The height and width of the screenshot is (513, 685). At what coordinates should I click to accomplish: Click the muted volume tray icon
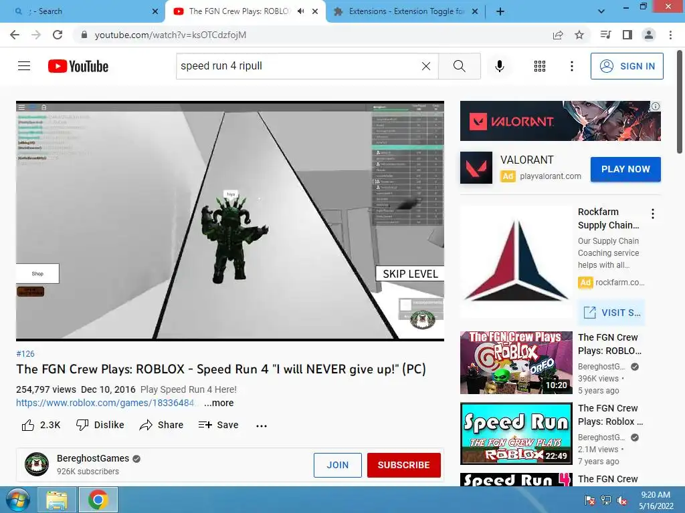(x=622, y=500)
